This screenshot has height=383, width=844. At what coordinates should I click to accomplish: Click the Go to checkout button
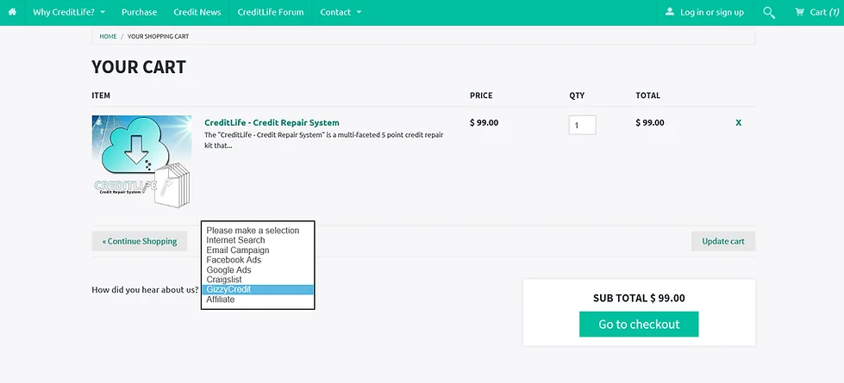pos(638,324)
